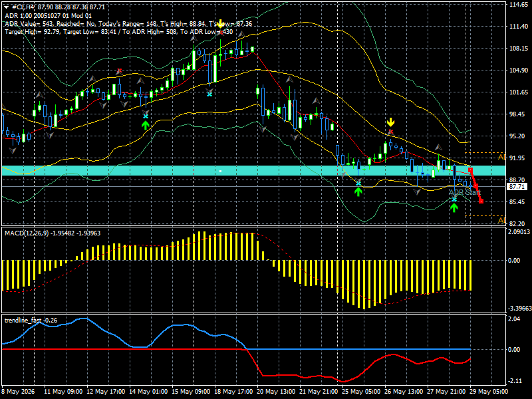Click the red X marker beneath the 26 May yellow arrow

coord(391,132)
